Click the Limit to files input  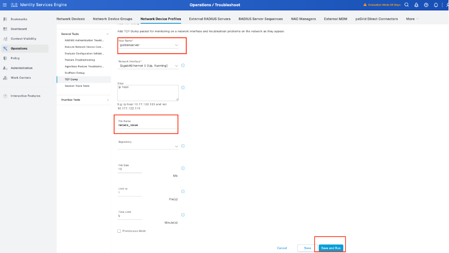click(x=130, y=193)
